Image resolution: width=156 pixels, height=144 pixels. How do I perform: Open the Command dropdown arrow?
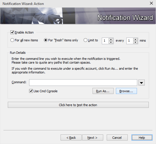[x=142, y=83]
